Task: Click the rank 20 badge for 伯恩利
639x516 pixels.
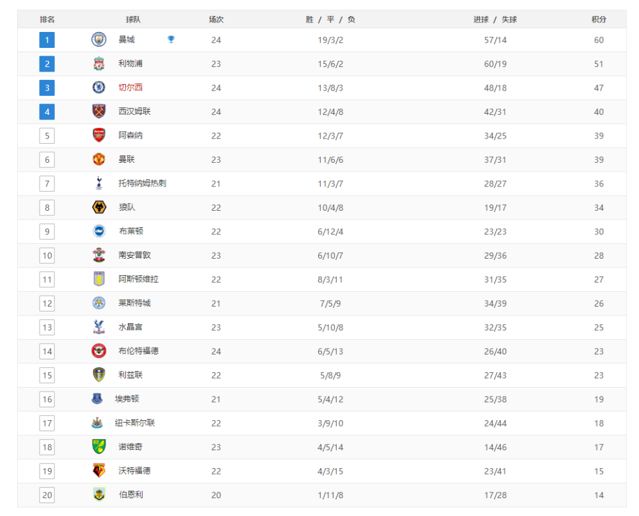Action: click(47, 495)
